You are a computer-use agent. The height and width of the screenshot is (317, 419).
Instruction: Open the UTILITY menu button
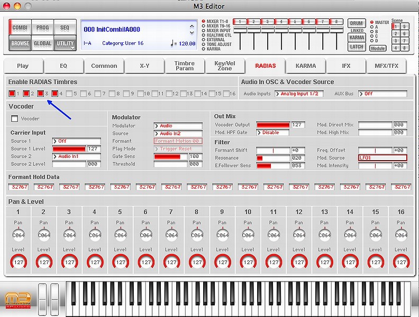[65, 43]
